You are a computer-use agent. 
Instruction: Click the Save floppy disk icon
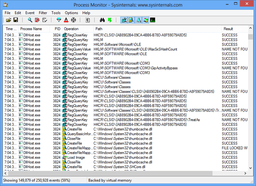[x=15, y=20]
